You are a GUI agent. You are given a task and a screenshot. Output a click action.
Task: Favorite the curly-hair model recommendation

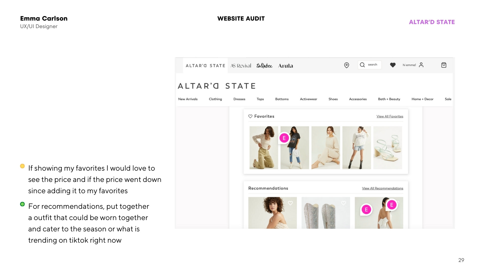click(x=290, y=203)
